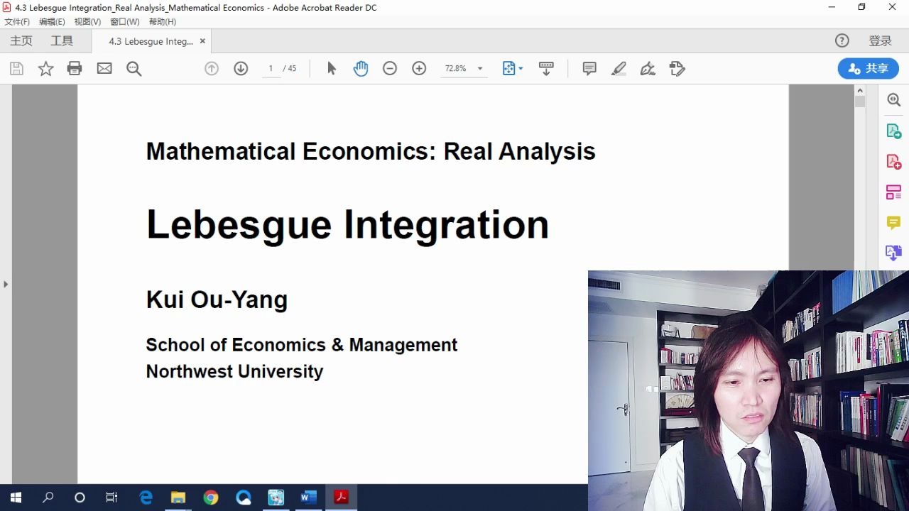909x511 pixels.
Task: Send file by email envelope icon
Action: pyautogui.click(x=104, y=69)
